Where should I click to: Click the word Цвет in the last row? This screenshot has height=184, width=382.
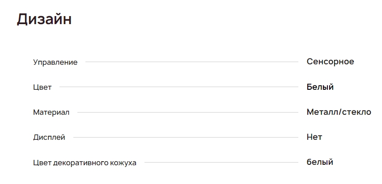coord(42,163)
